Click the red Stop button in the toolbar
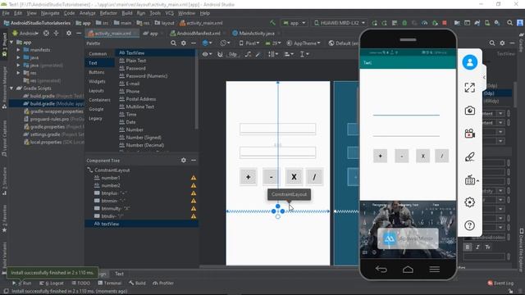The height and width of the screenshot is (295, 525). point(445,23)
